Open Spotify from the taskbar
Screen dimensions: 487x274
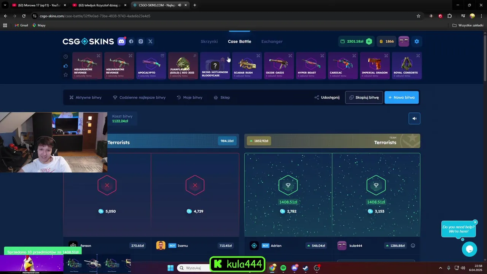283,268
